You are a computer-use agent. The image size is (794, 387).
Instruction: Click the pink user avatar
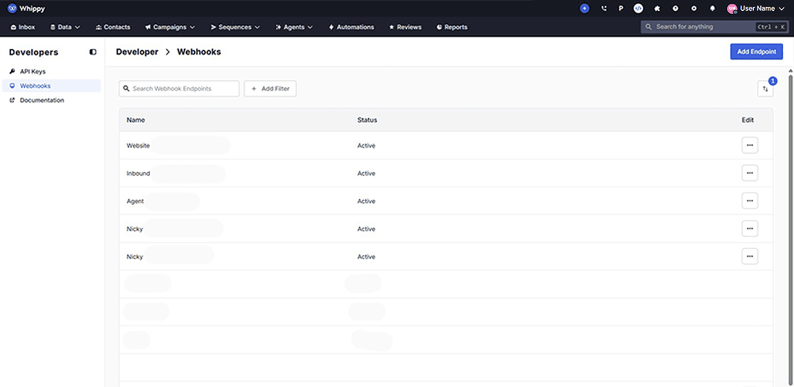732,8
